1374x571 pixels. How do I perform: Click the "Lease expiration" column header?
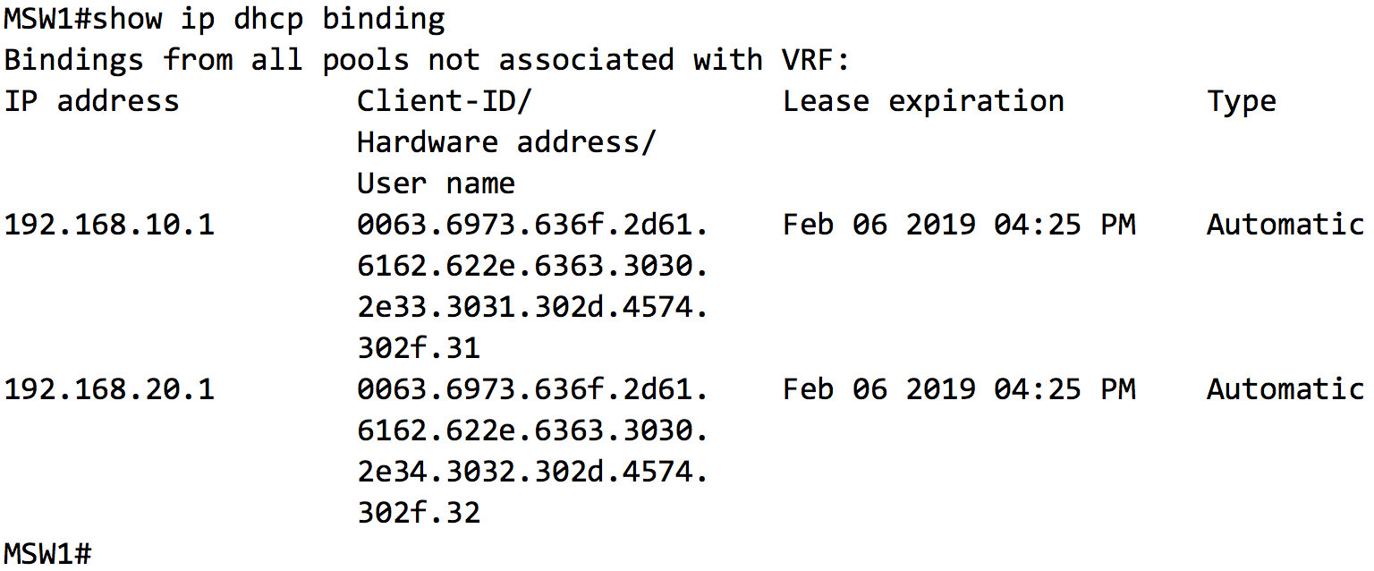coord(923,101)
